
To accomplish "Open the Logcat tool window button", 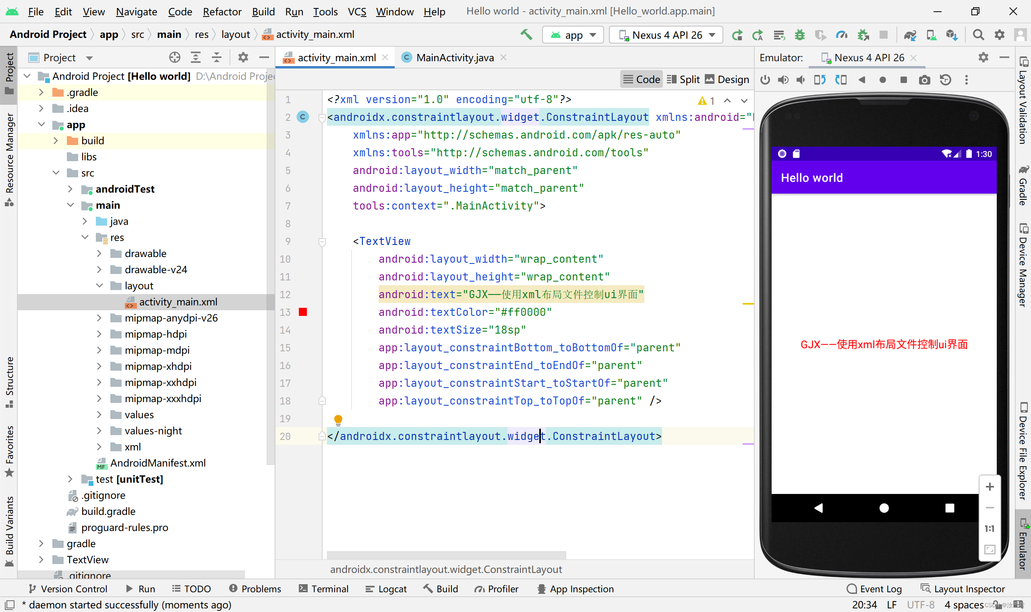I will point(386,589).
